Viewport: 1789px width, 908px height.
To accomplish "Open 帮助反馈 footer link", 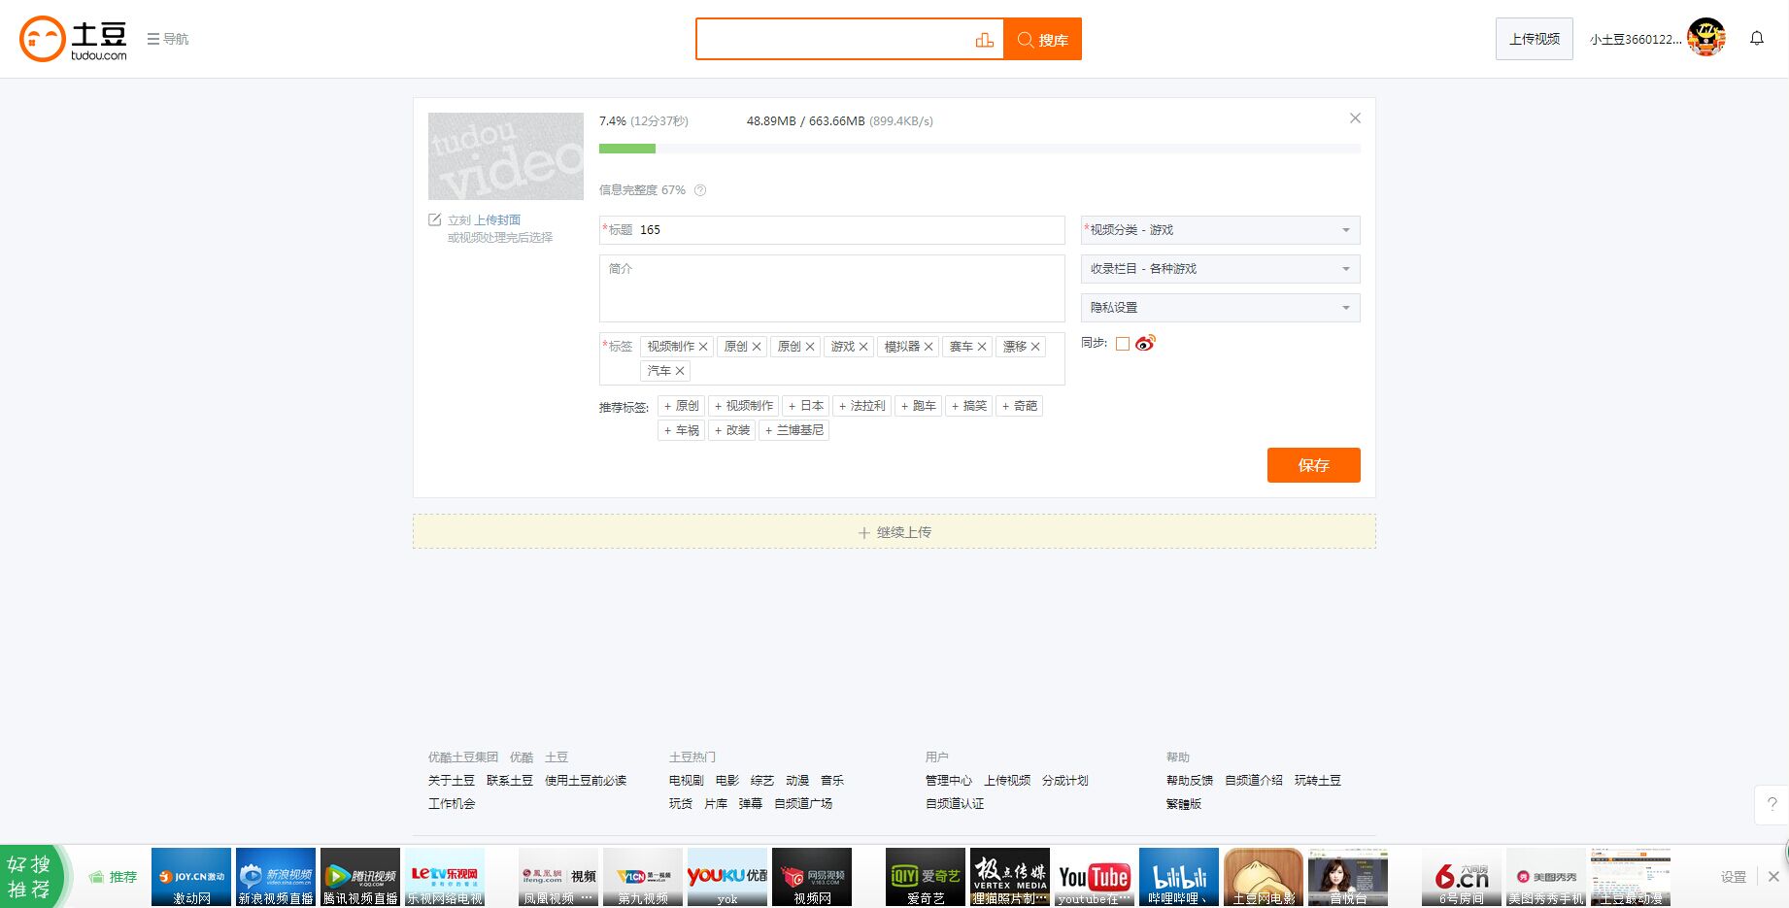I will point(1190,781).
